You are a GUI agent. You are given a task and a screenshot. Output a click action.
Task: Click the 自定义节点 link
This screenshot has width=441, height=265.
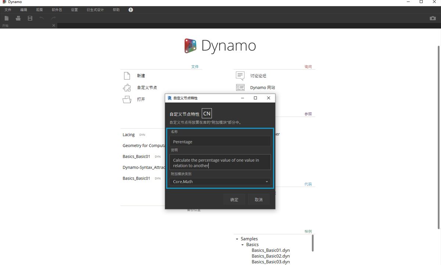(147, 88)
